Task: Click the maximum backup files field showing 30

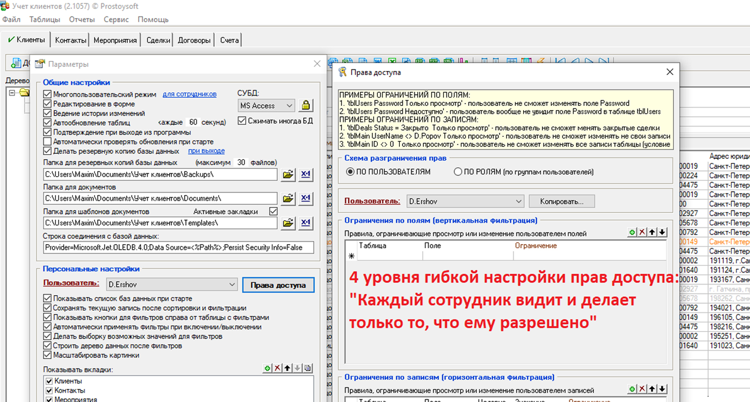Action: [x=241, y=162]
